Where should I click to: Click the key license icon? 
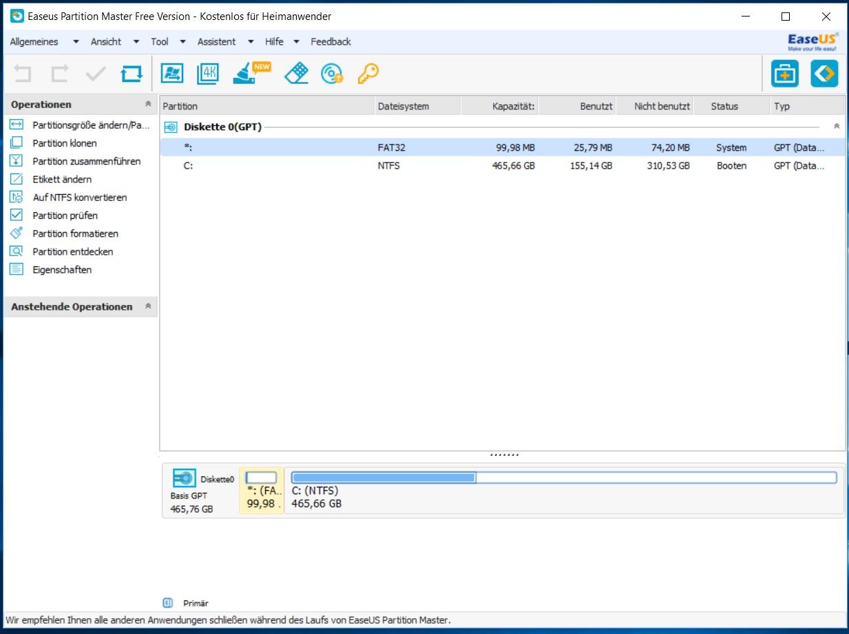pyautogui.click(x=368, y=74)
